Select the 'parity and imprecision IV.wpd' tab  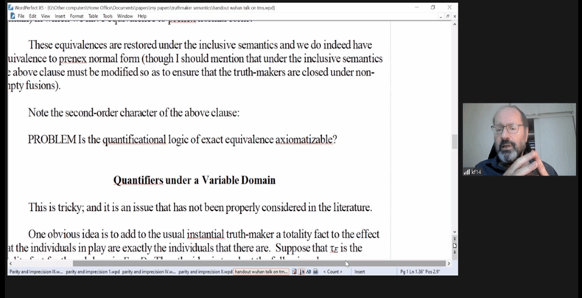pyautogui.click(x=148, y=271)
